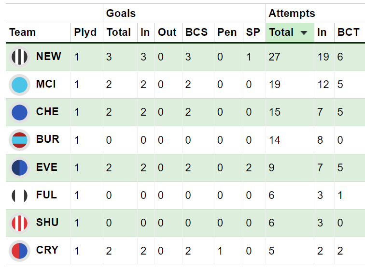Image resolution: width=365 pixels, height=271 pixels.
Task: Open the EVE team name link
Action: click(47, 167)
